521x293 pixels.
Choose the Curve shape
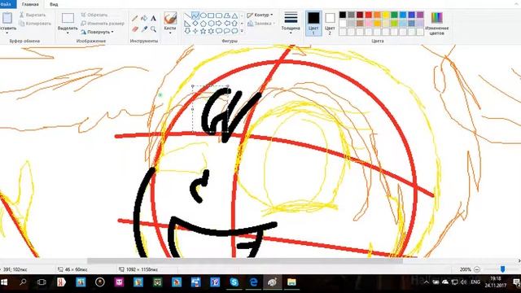pyautogui.click(x=195, y=15)
